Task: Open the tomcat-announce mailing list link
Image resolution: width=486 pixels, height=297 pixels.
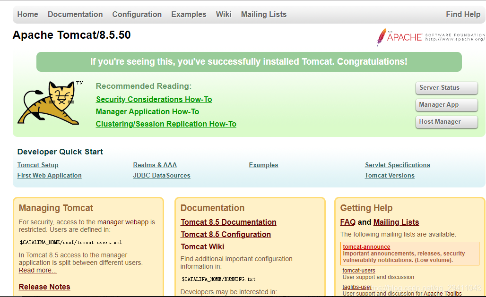Action: [366, 247]
